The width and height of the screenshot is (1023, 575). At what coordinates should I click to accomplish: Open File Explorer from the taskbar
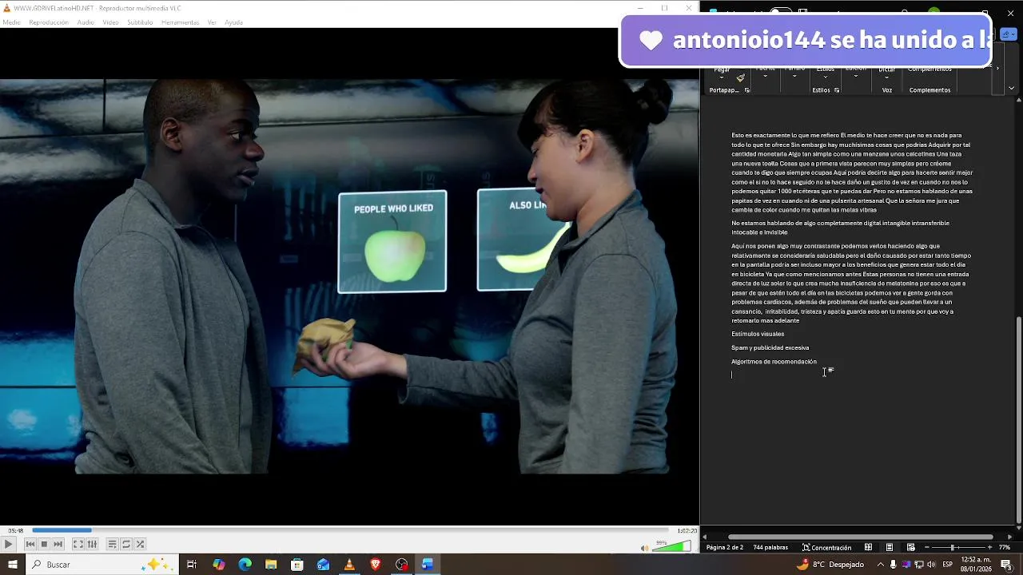pyautogui.click(x=271, y=565)
